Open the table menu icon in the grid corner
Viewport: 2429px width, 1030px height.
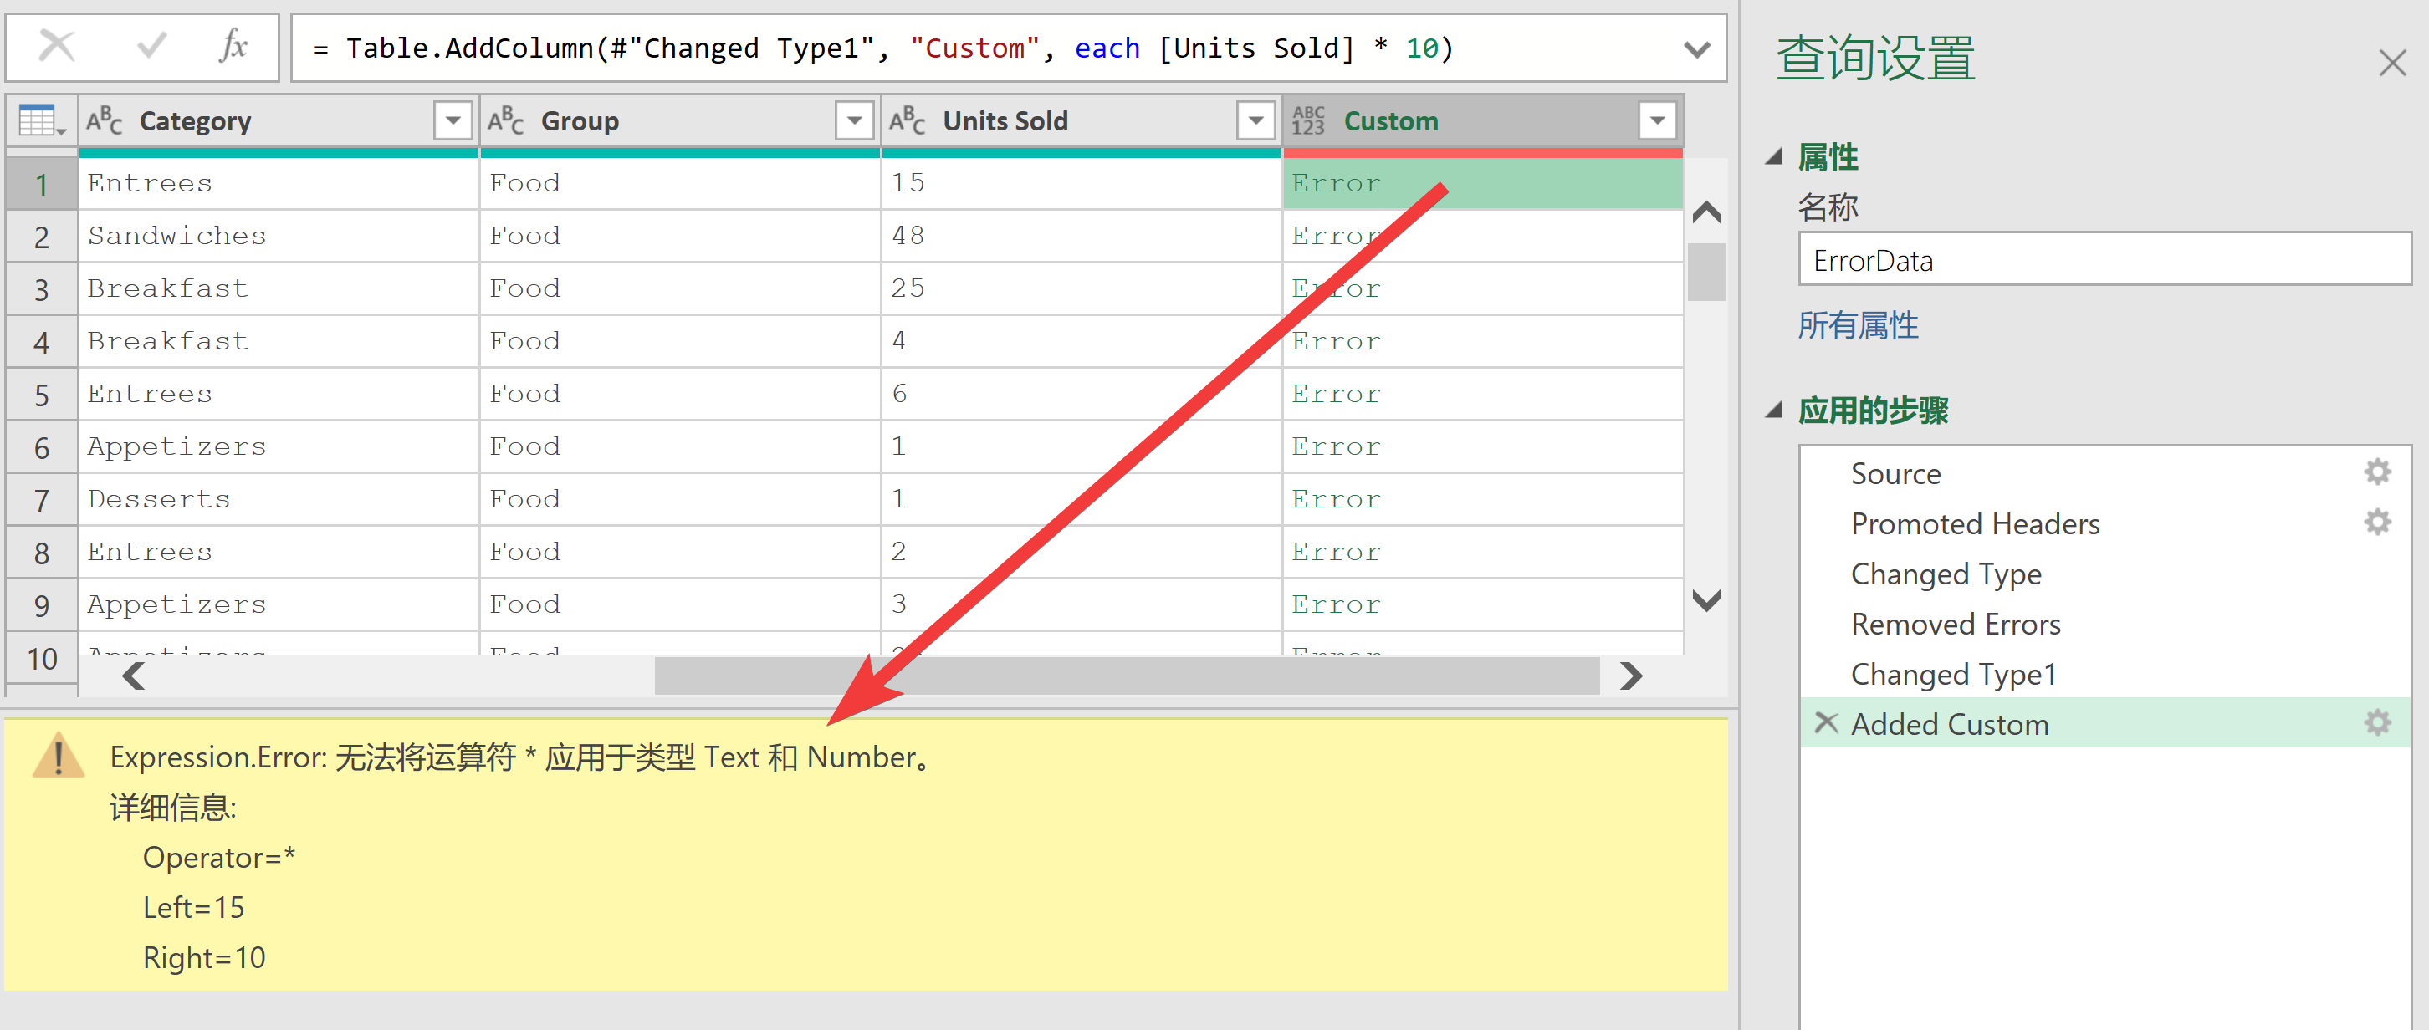click(40, 121)
